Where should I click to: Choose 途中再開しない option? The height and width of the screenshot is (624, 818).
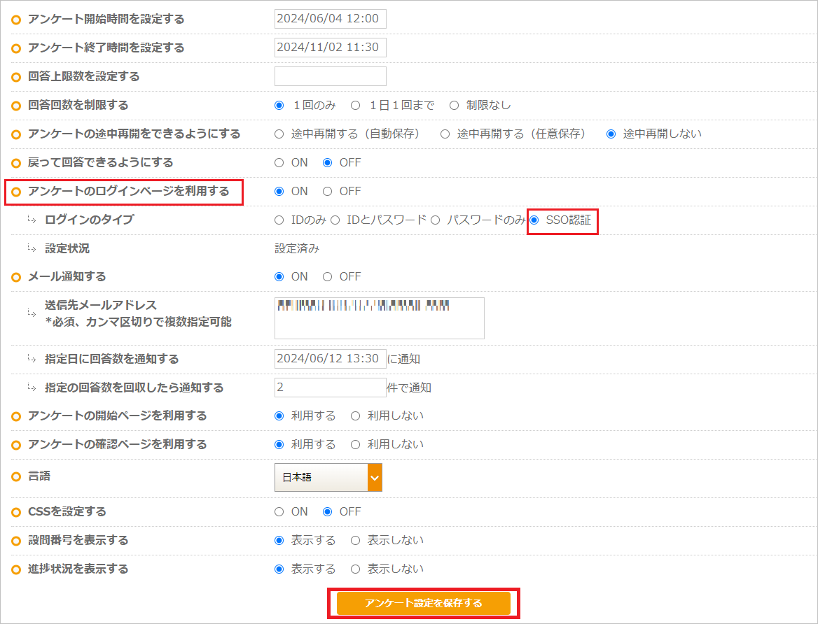point(611,134)
